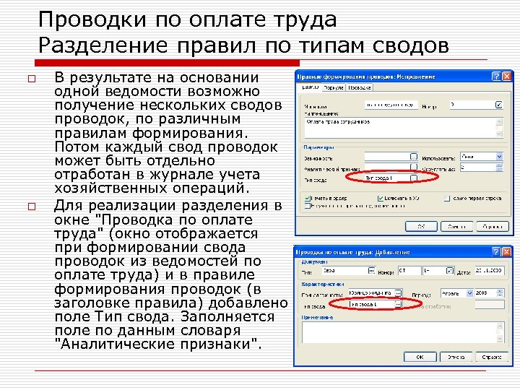520x390 pixels.
Task: Click 'Отмена' in the rule editing dialog
Action: point(456,227)
